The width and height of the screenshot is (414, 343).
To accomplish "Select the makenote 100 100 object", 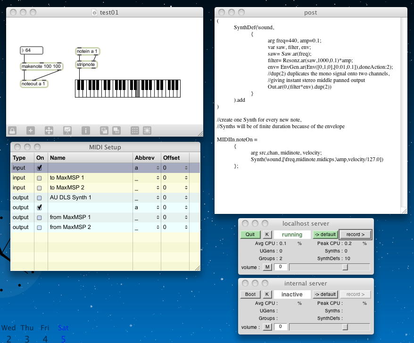I will point(41,66).
